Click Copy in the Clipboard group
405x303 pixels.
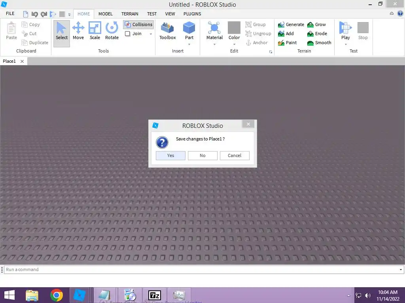coord(30,24)
